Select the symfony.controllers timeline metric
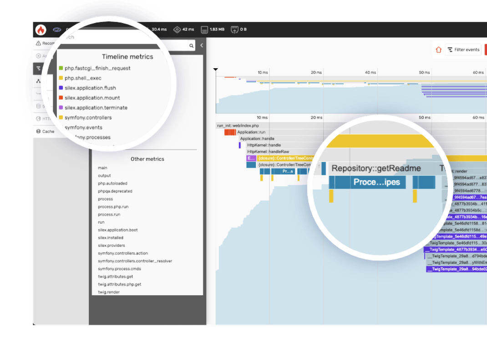This screenshot has height=347, width=487. click(88, 118)
